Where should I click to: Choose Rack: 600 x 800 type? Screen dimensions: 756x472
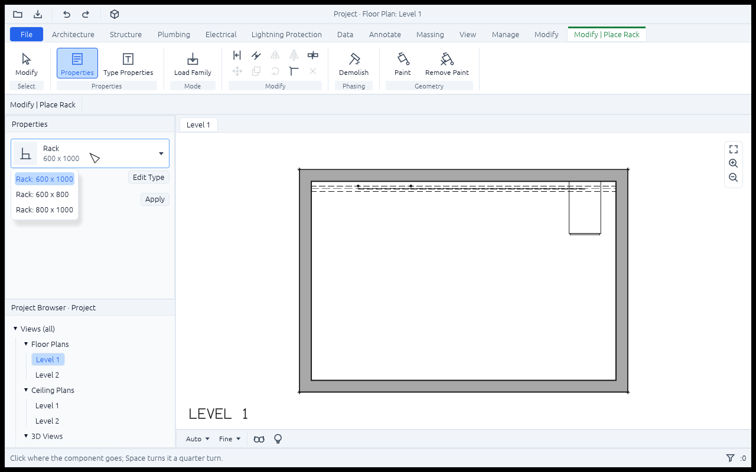[x=43, y=194]
